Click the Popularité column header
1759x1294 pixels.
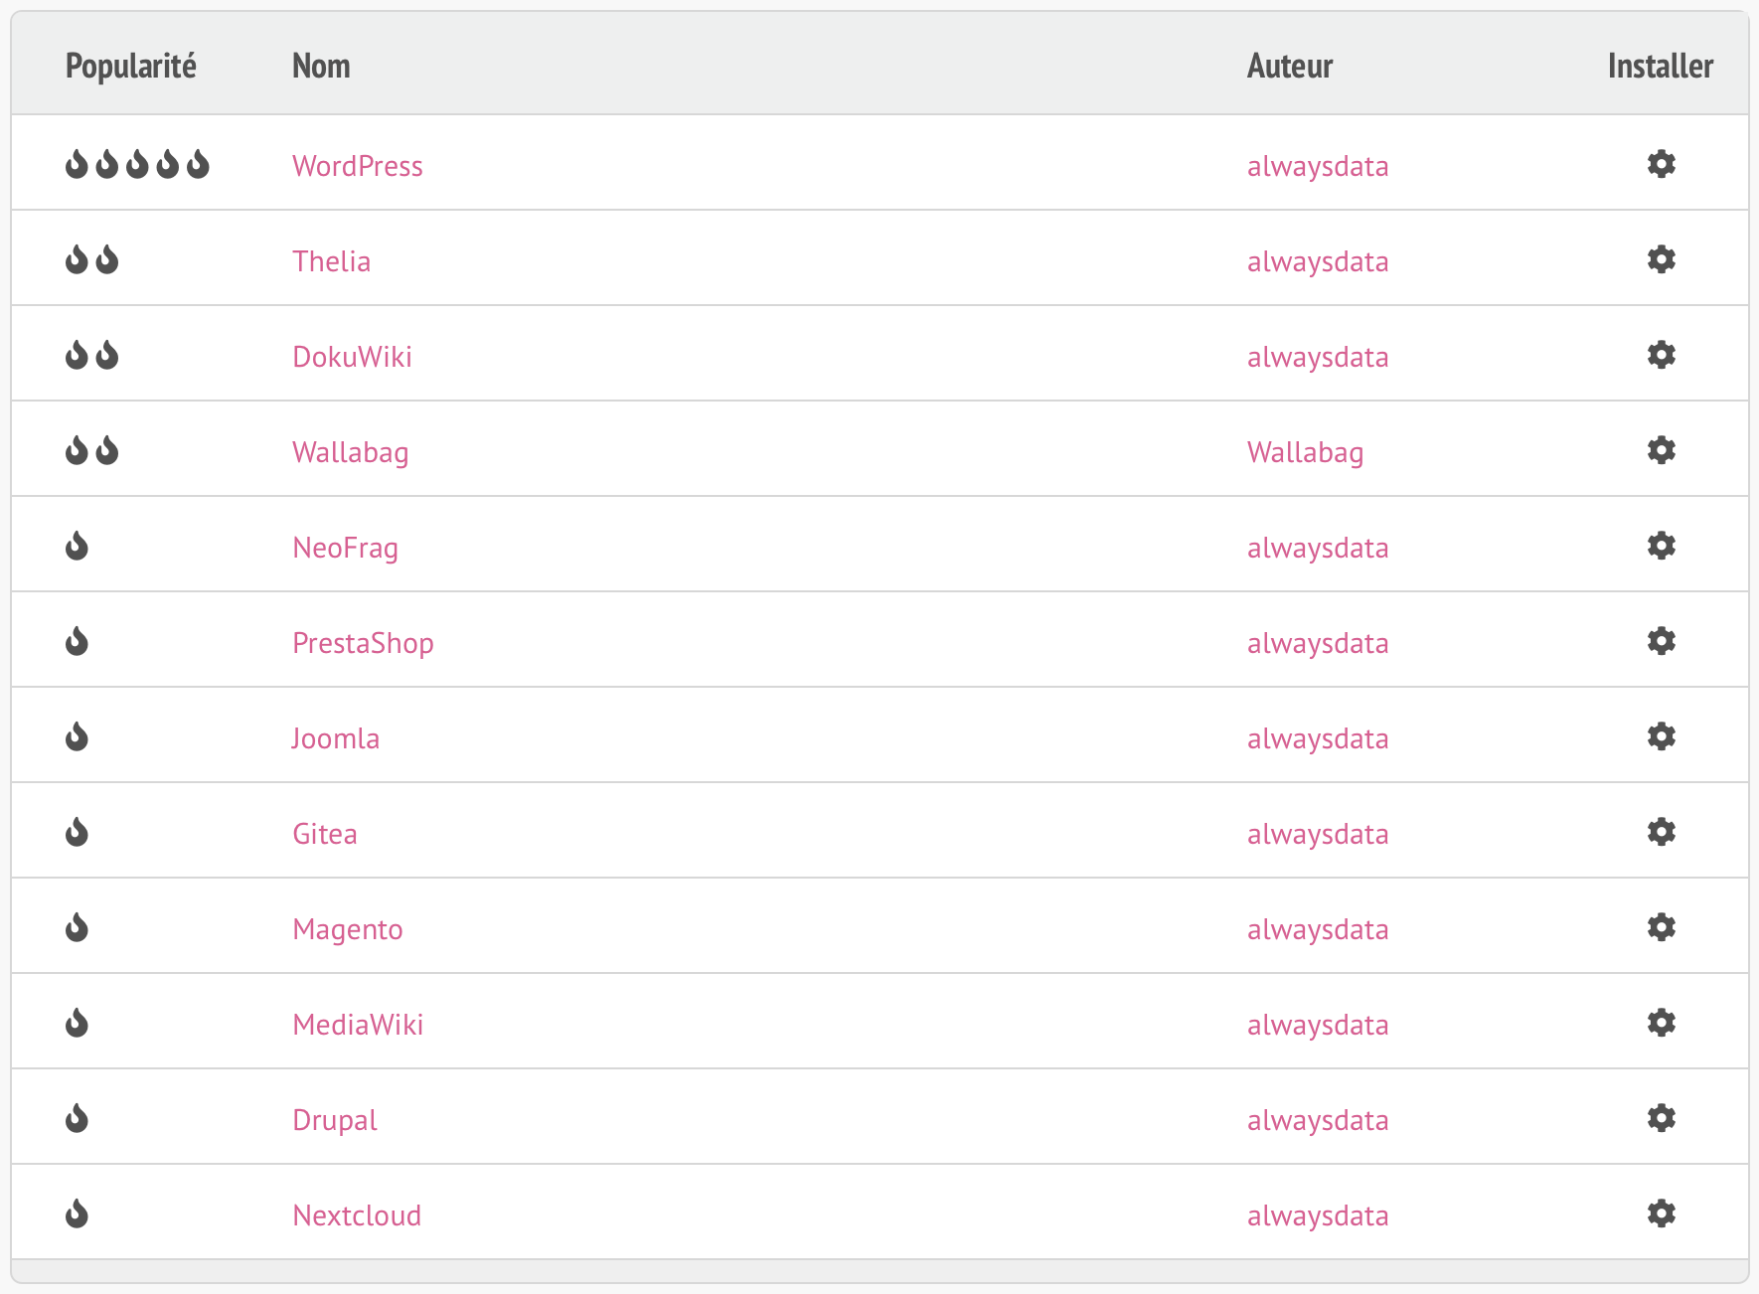pos(131,66)
